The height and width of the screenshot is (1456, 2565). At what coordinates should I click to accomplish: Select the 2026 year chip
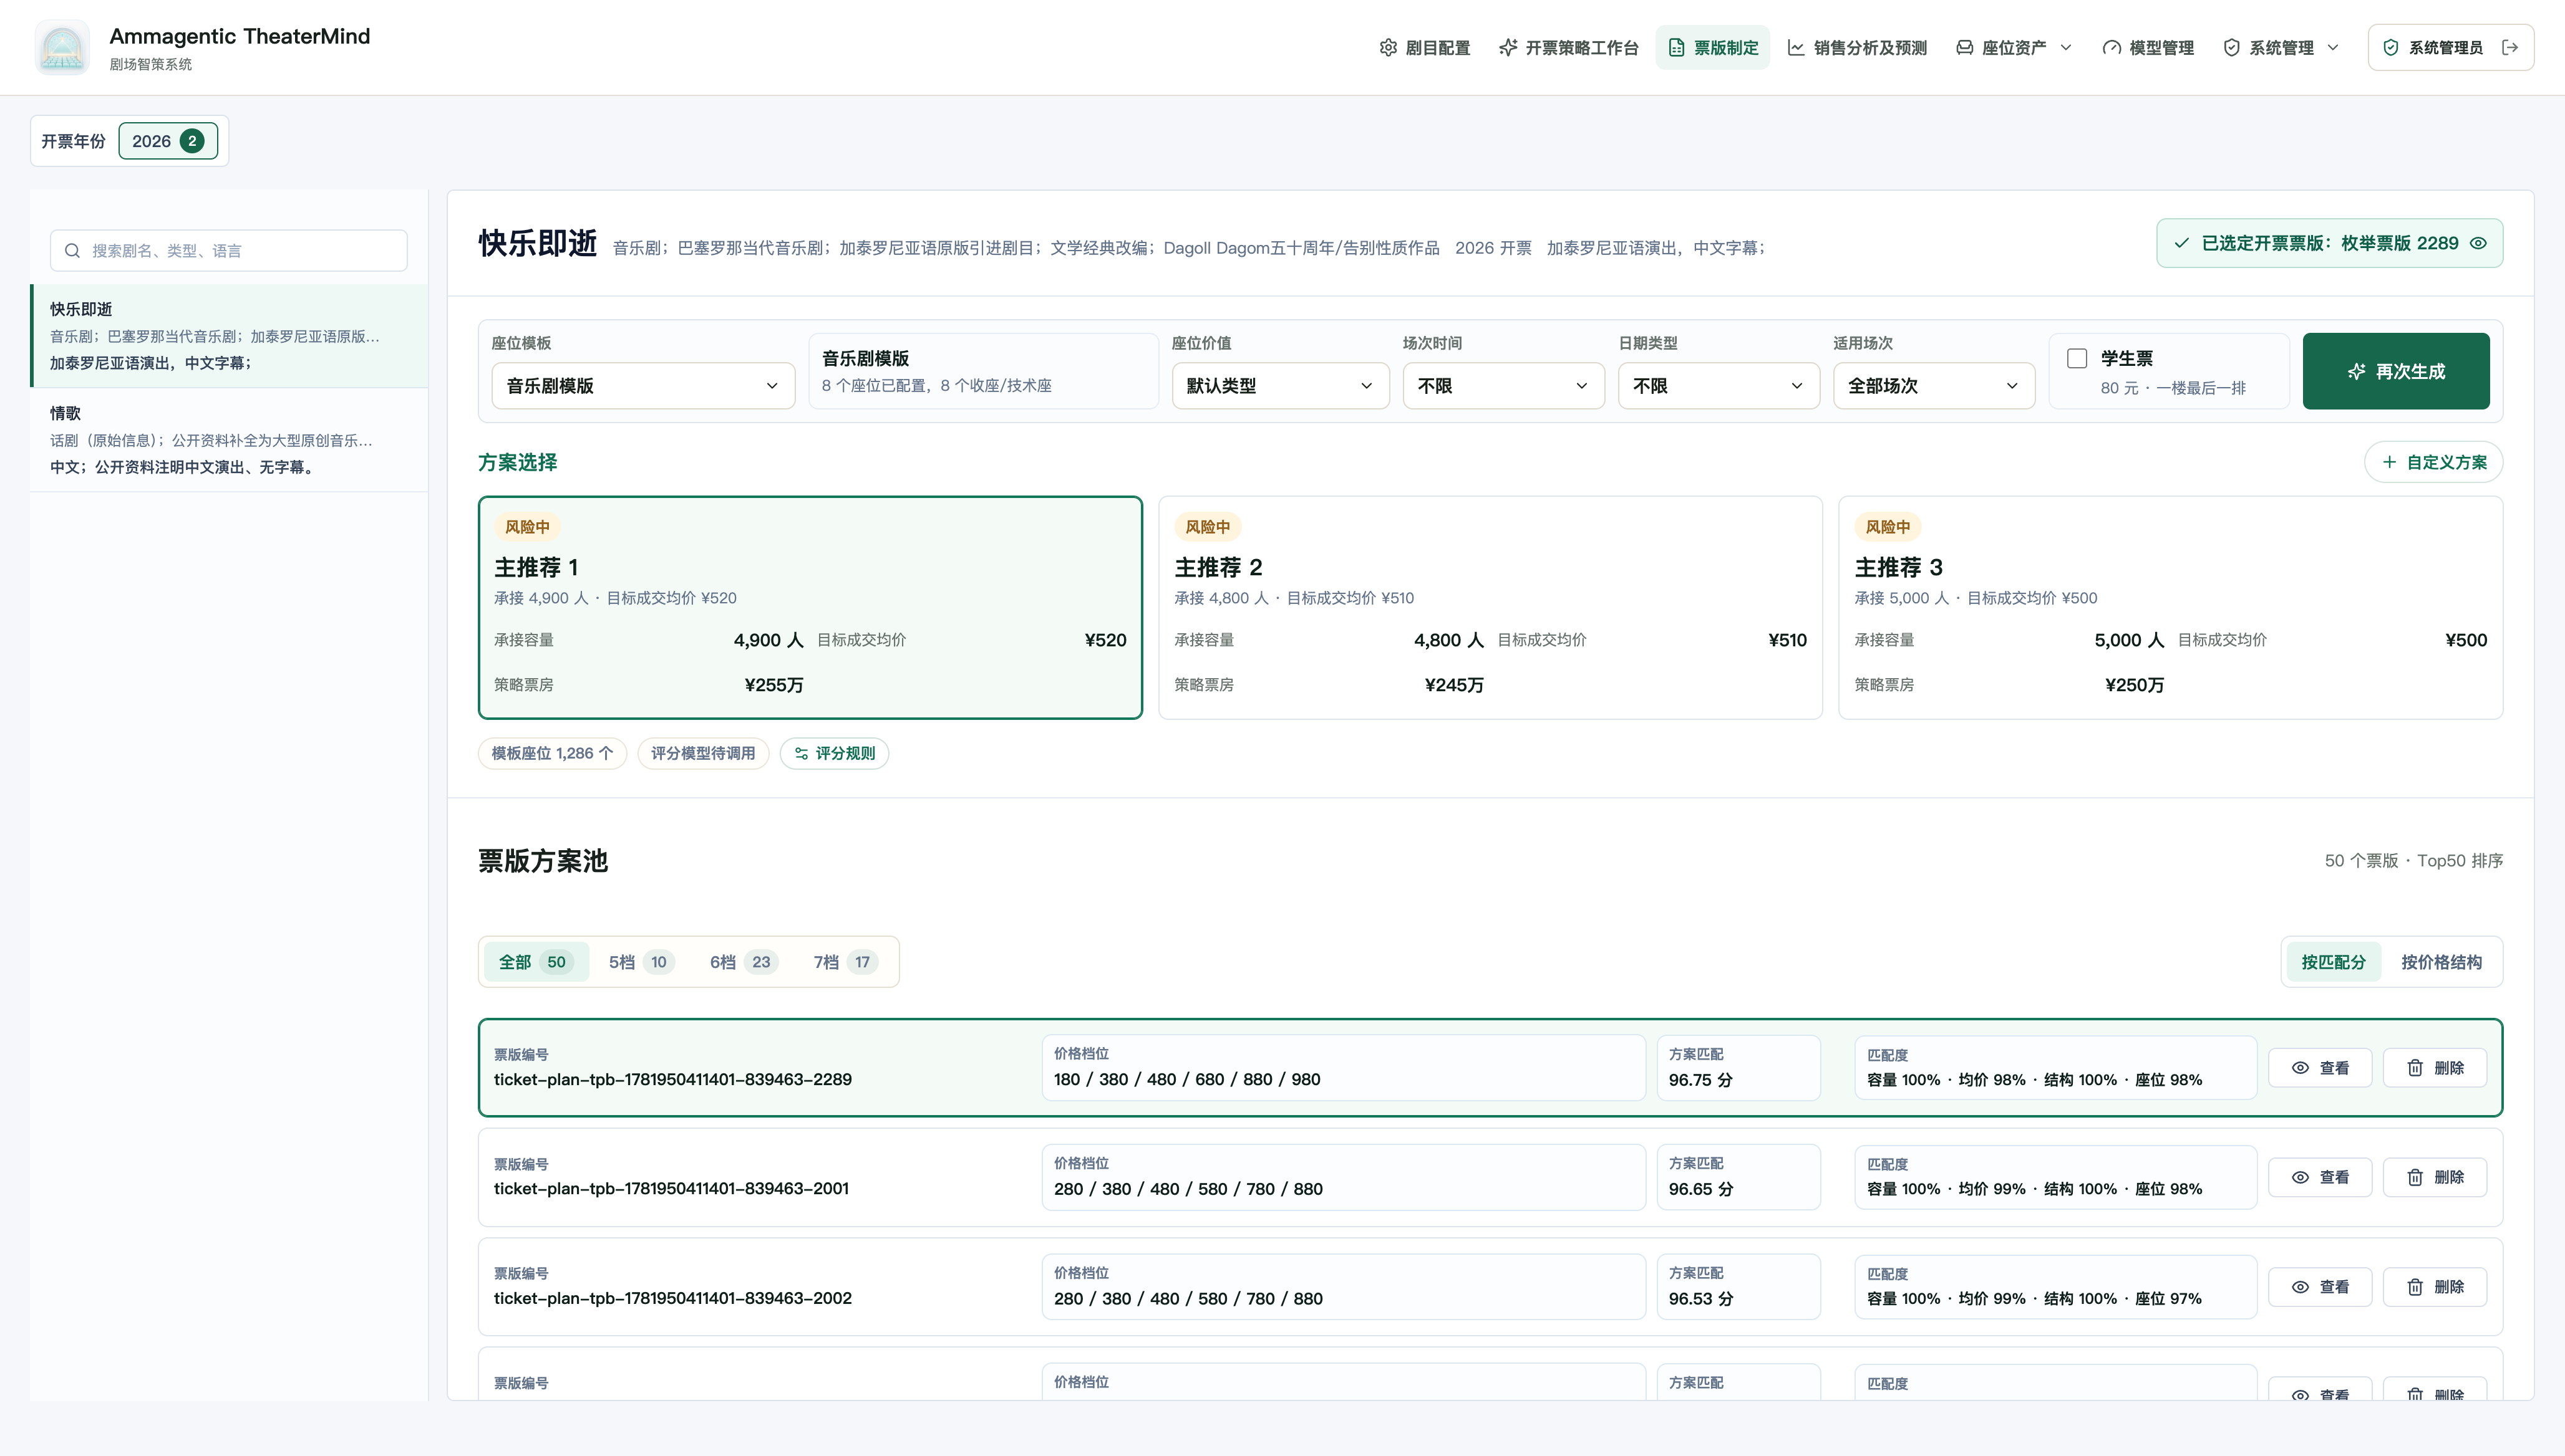(x=168, y=141)
